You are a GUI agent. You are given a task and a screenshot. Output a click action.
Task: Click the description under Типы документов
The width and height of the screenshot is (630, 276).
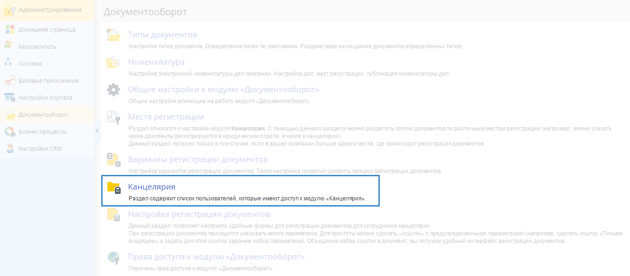[296, 46]
